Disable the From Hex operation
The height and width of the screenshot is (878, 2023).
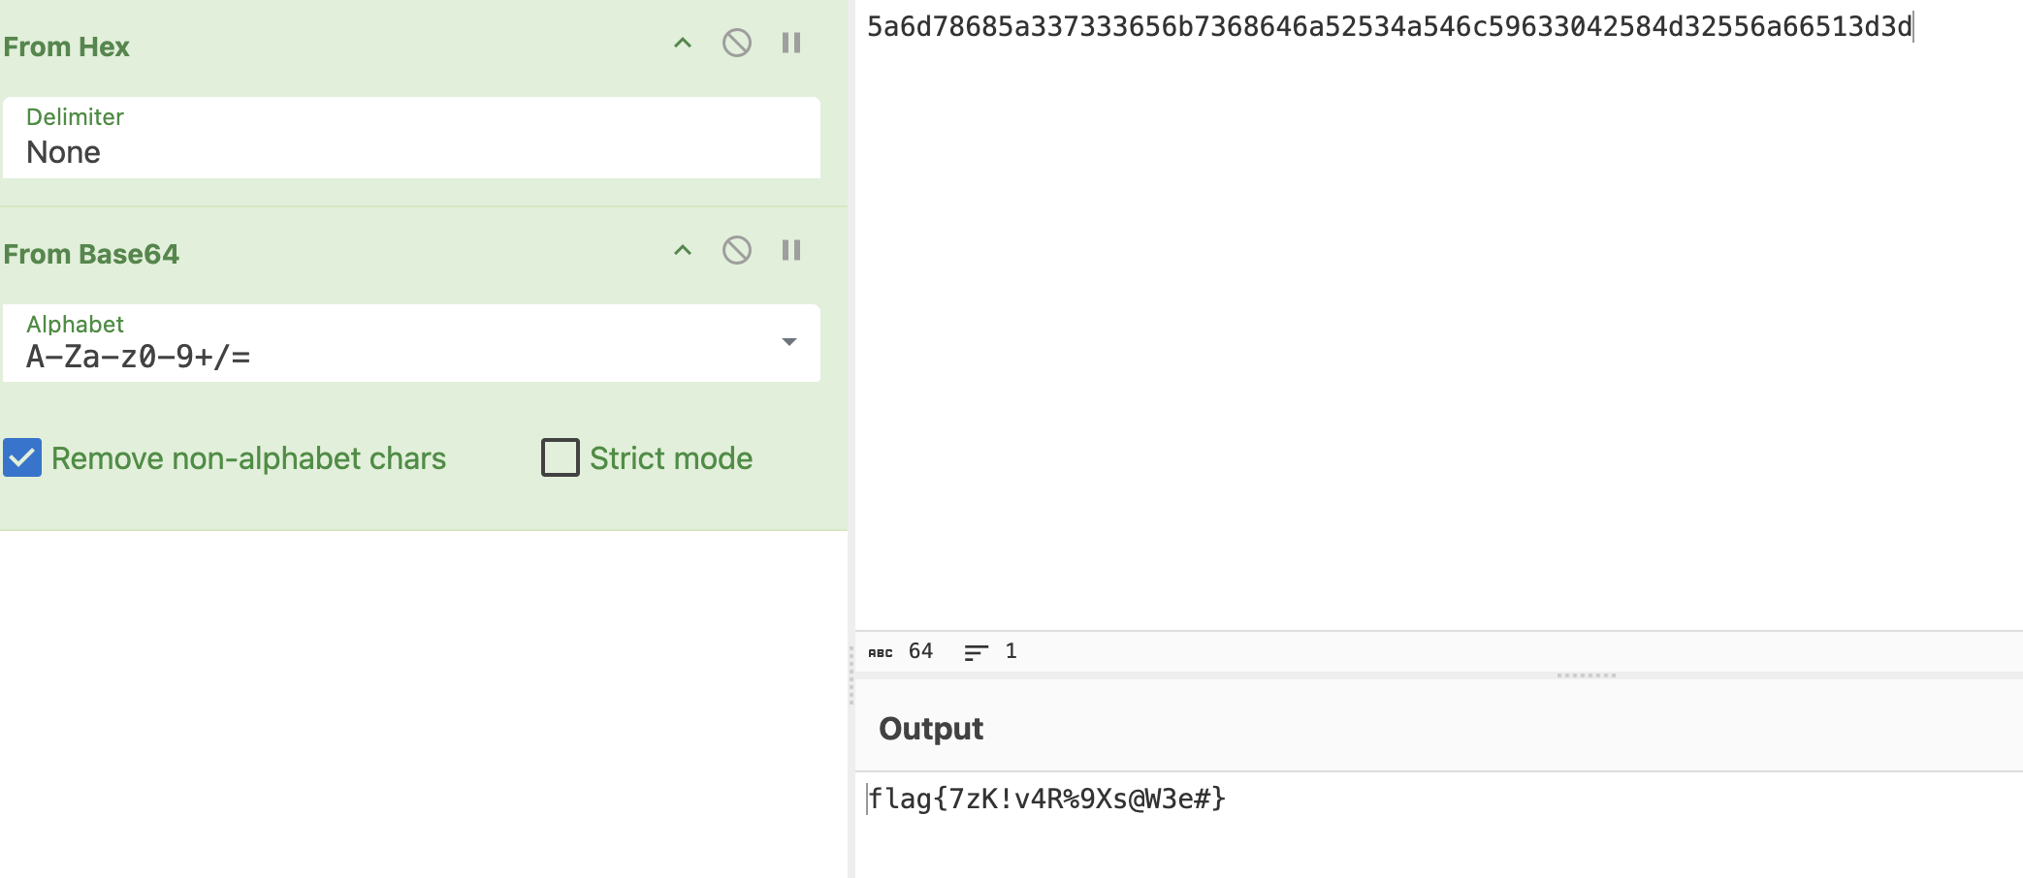coord(737,44)
